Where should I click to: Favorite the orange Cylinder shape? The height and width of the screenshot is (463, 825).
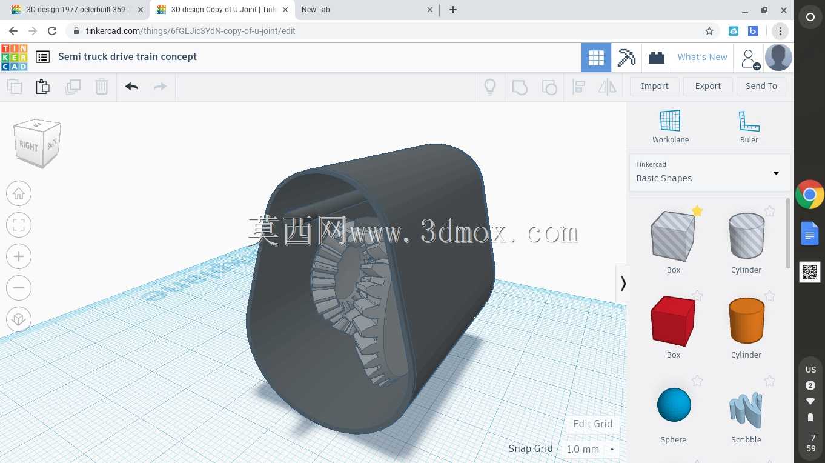tap(770, 296)
